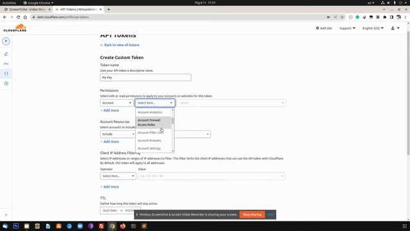This screenshot has width=410, height=231.
Task: Open the pencil edit icon in sidebar
Action: tap(6, 54)
